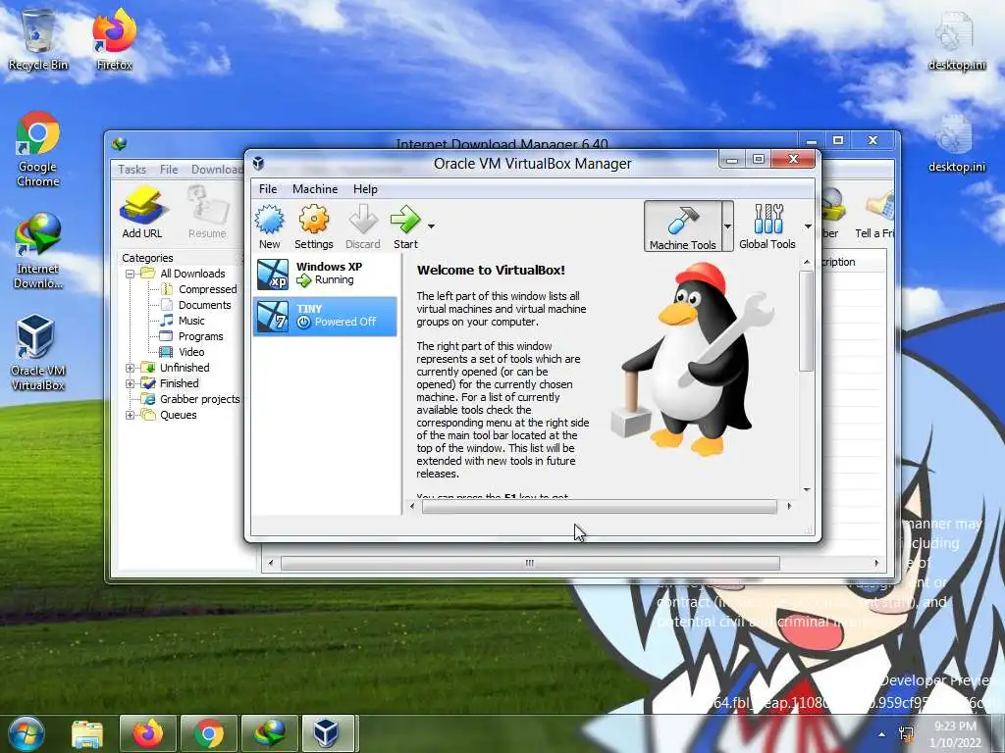Expand the Unfinished category node

131,368
